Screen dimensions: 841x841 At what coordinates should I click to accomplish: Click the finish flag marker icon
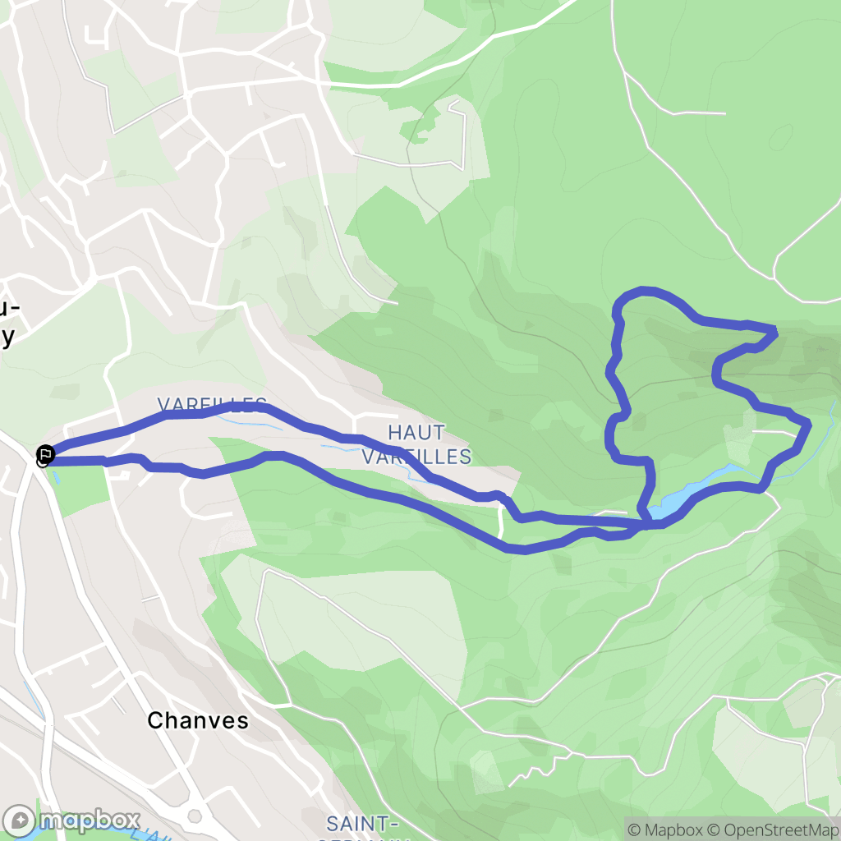point(46,455)
